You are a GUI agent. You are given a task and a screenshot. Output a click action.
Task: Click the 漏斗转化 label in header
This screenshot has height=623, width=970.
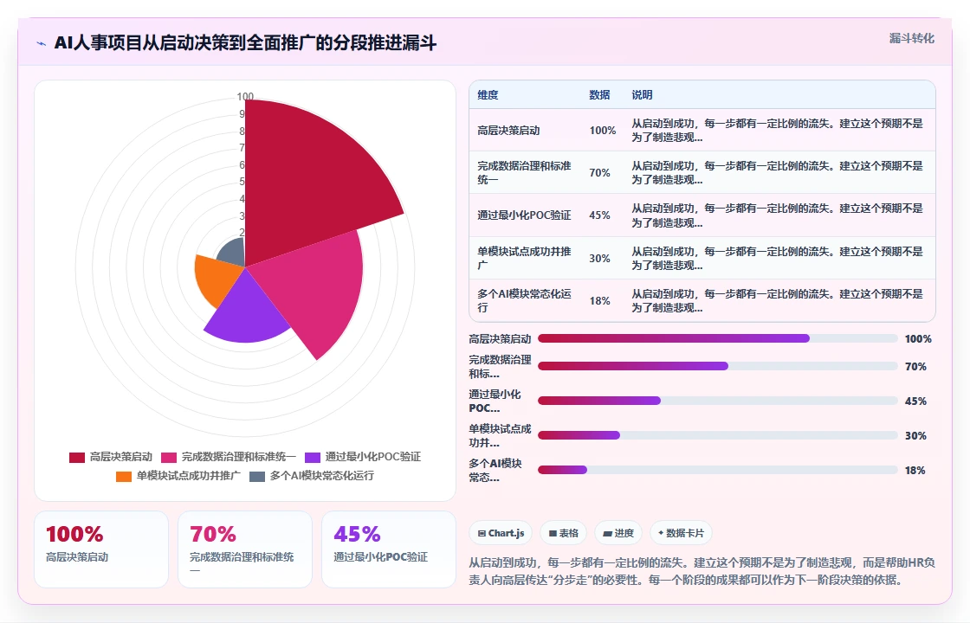tap(911, 38)
